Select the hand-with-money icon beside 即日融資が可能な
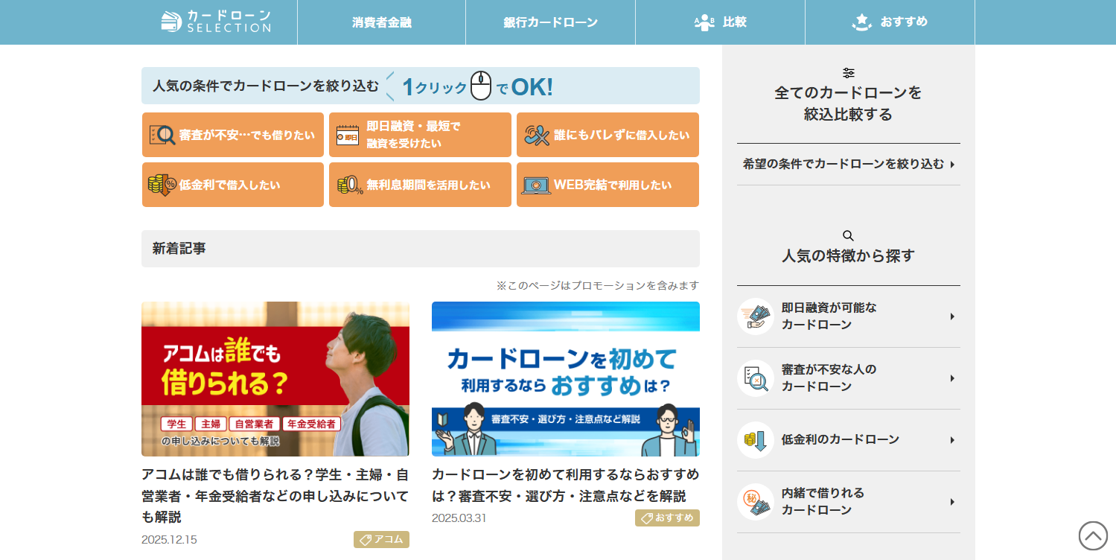This screenshot has height=560, width=1116. pos(755,316)
